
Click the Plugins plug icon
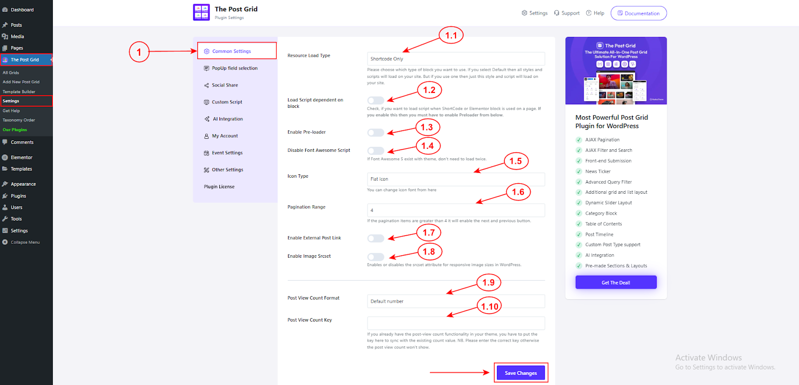click(x=5, y=196)
